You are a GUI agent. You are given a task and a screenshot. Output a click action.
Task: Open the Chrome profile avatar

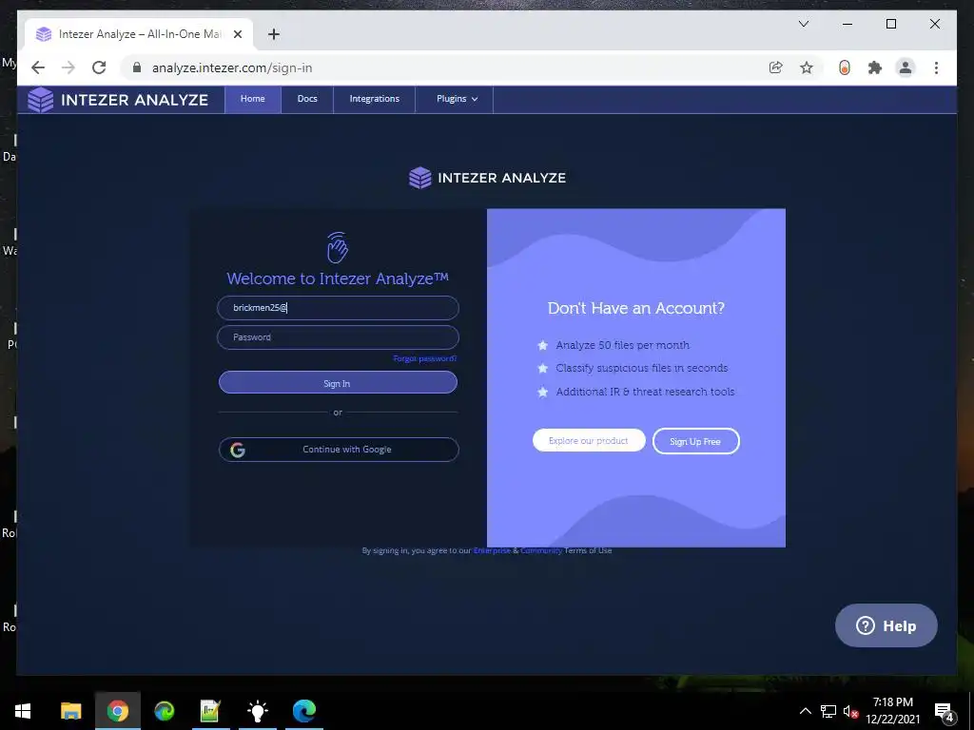pos(906,67)
